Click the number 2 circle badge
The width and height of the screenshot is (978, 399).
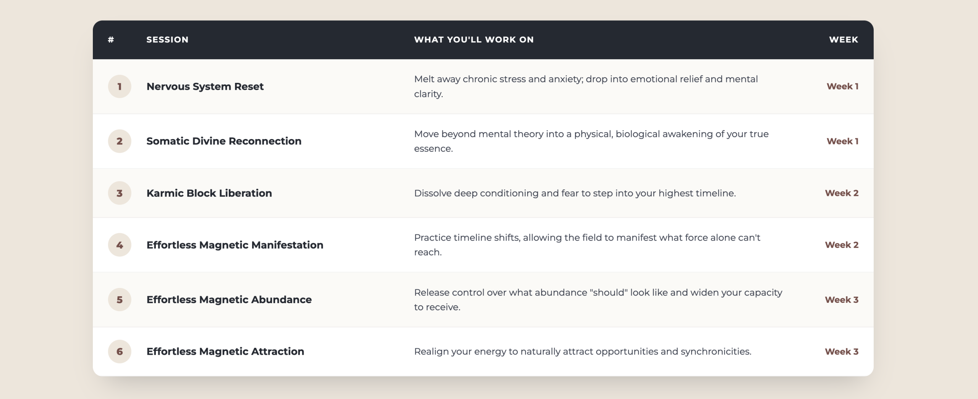coord(120,141)
